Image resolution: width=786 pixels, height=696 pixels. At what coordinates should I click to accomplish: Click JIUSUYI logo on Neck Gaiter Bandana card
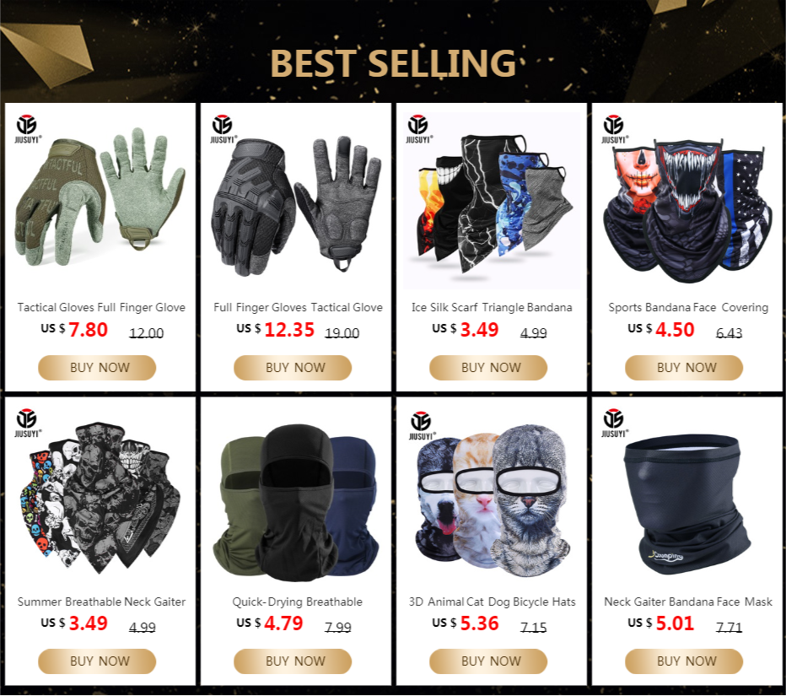click(615, 424)
